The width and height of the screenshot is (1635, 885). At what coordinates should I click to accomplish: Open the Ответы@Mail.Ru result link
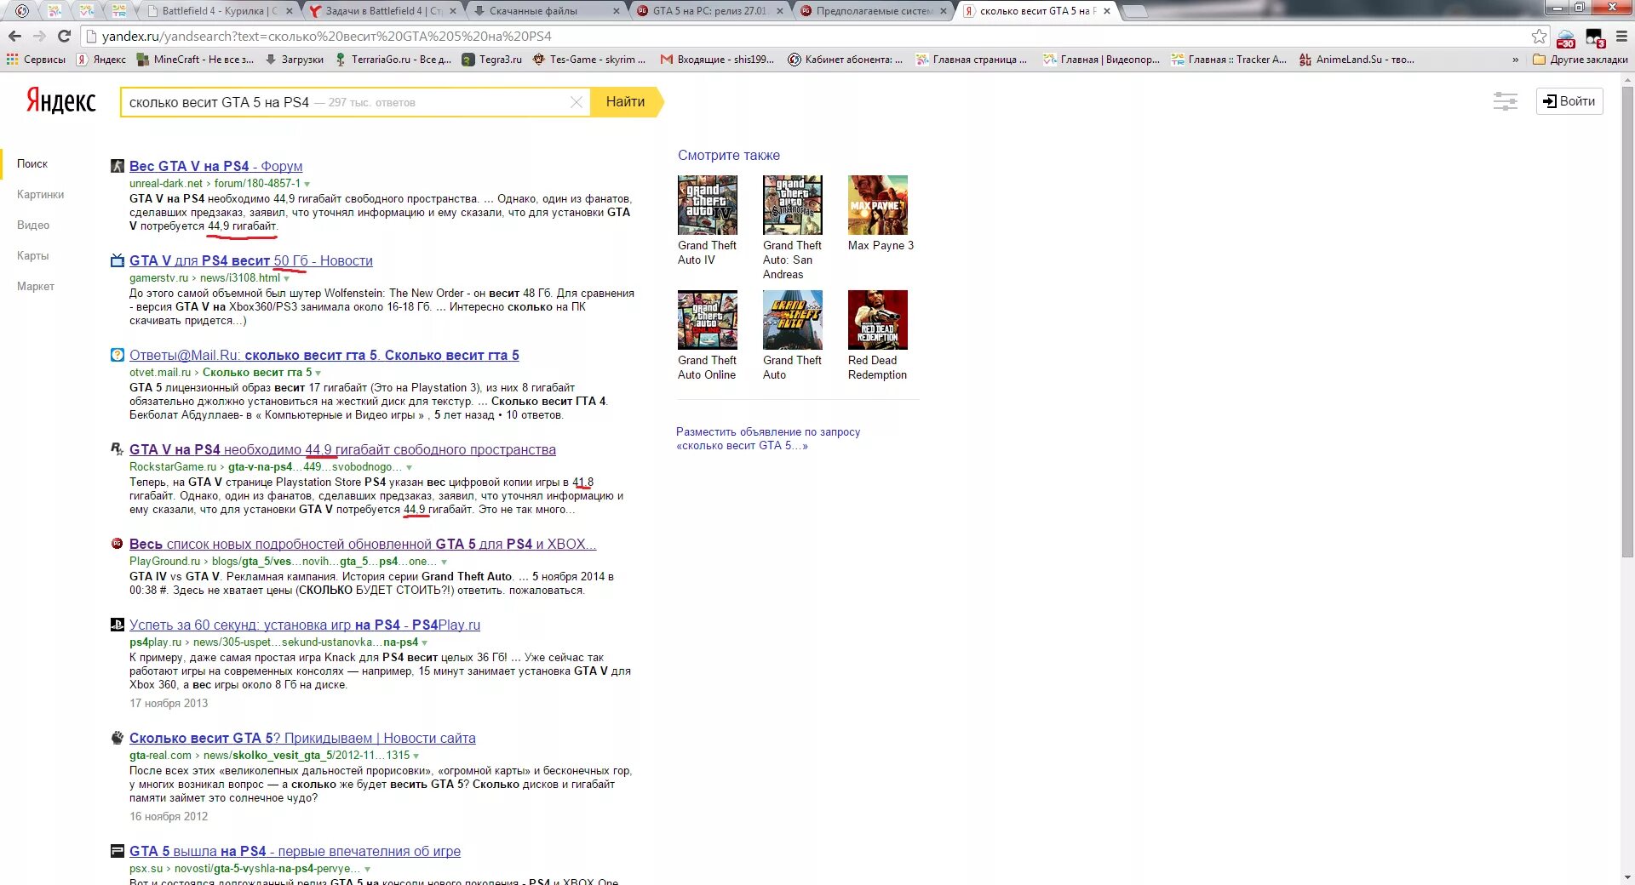324,355
